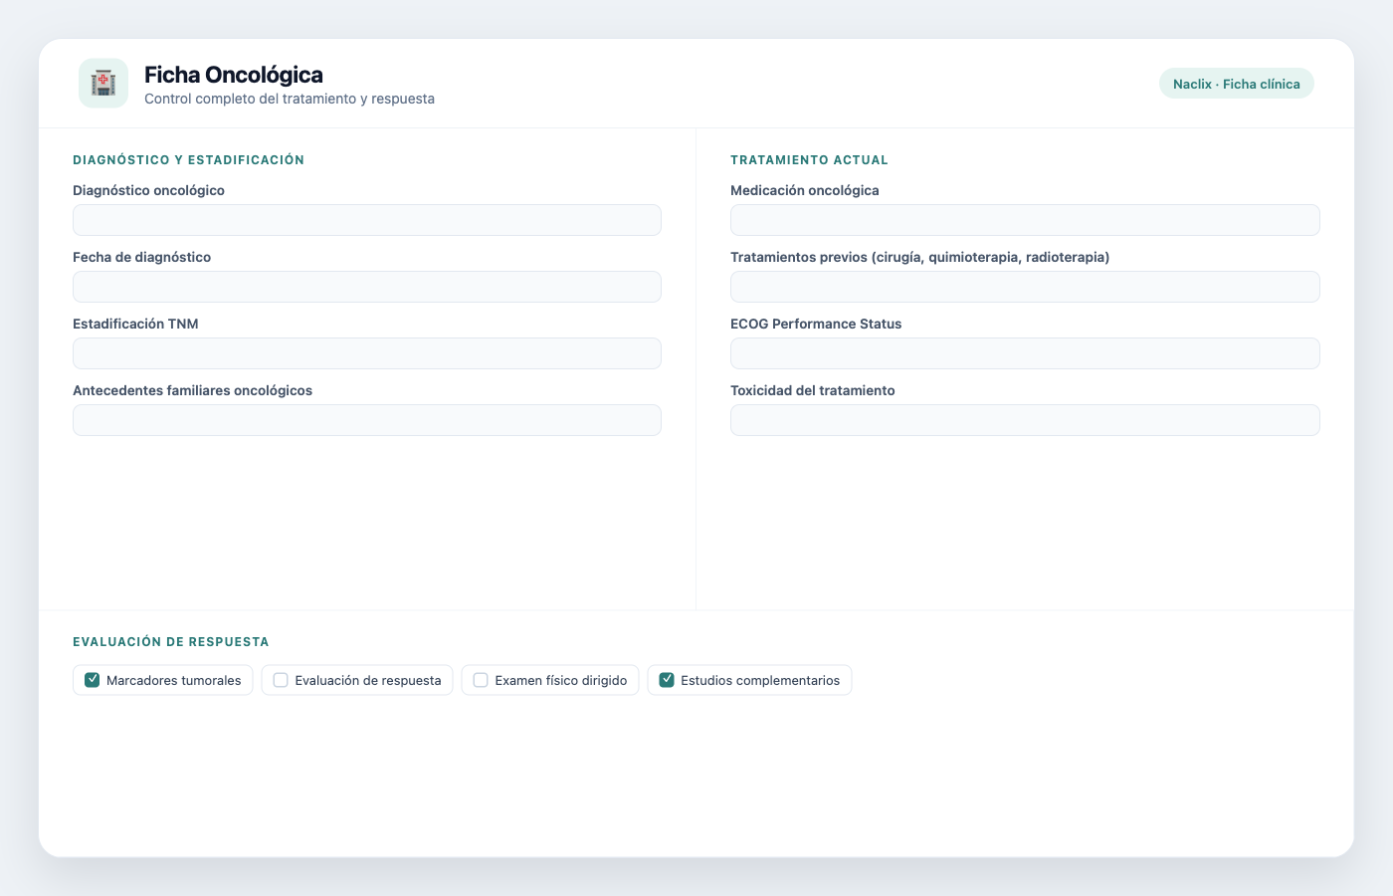Click the 'Medicación oncológica' label
The height and width of the screenshot is (896, 1393).
[805, 190]
